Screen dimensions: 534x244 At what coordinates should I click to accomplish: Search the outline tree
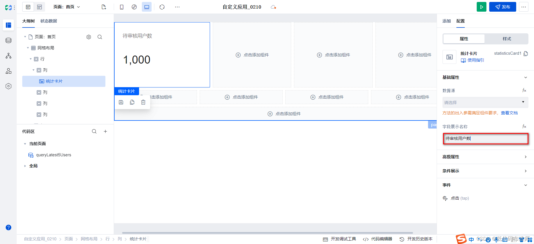point(100,37)
